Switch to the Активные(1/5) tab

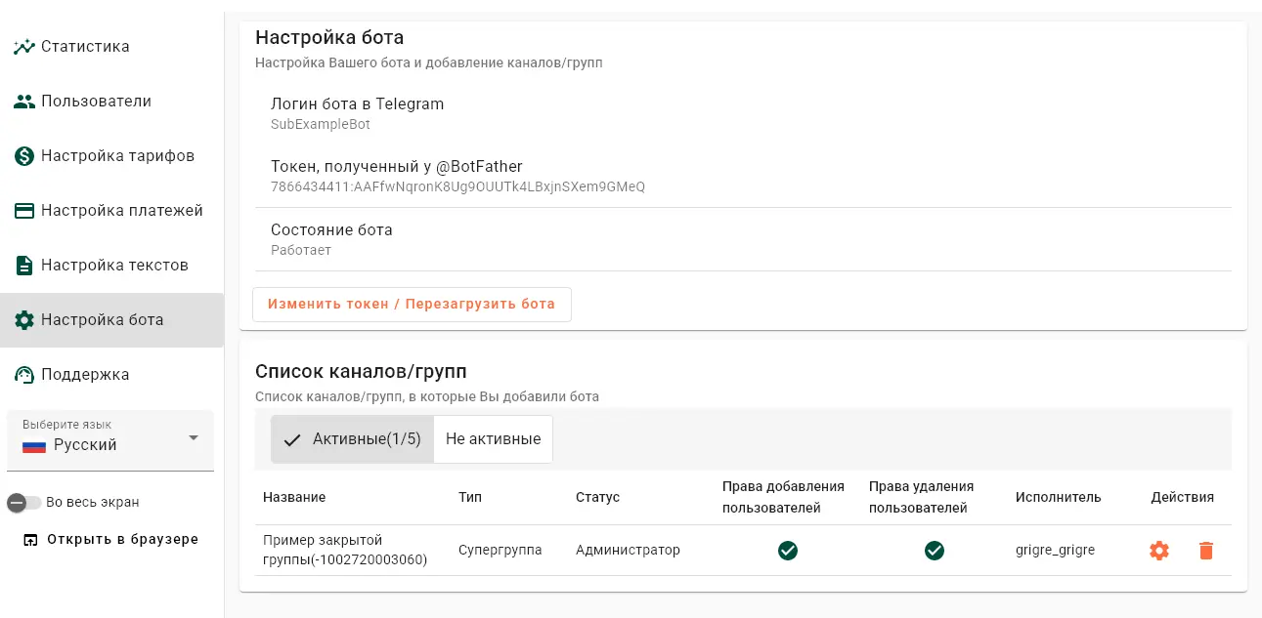(x=352, y=439)
